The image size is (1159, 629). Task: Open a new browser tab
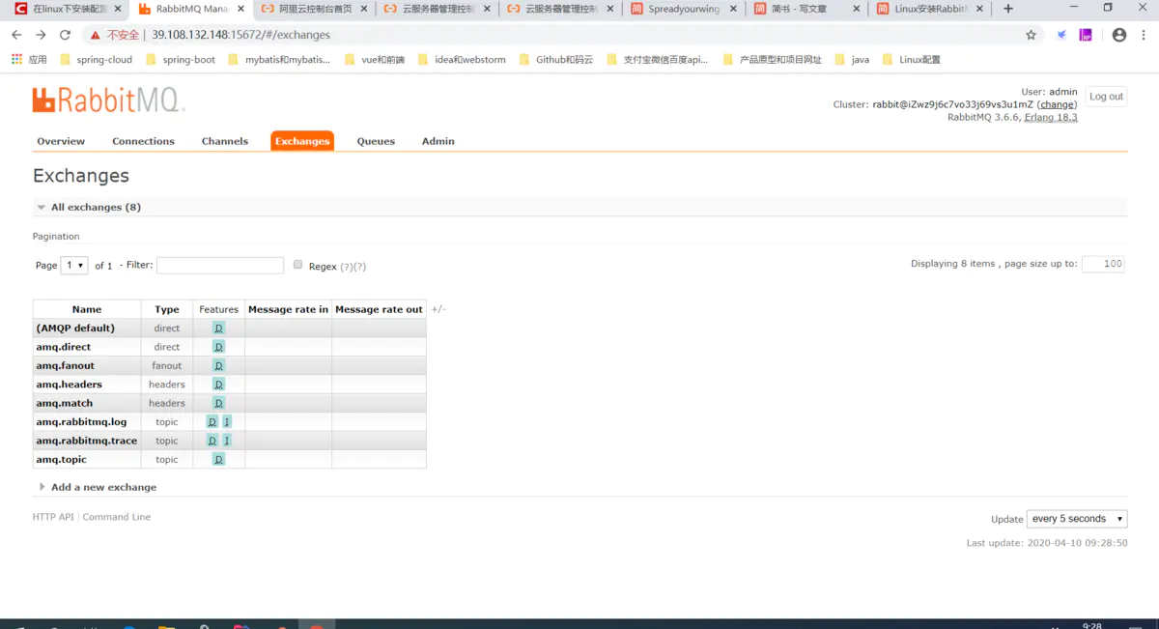pyautogui.click(x=1008, y=9)
